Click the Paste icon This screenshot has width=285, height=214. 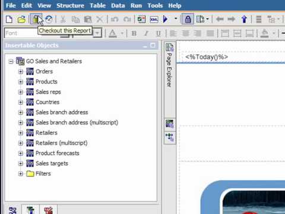[88, 20]
